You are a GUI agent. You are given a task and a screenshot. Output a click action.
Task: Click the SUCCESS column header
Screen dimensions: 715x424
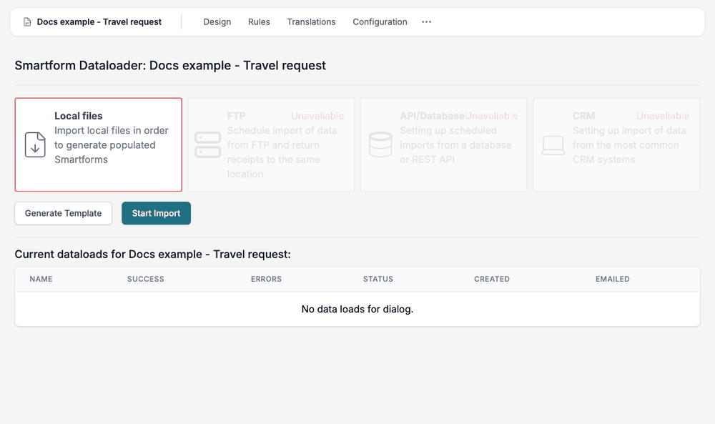pyautogui.click(x=145, y=279)
